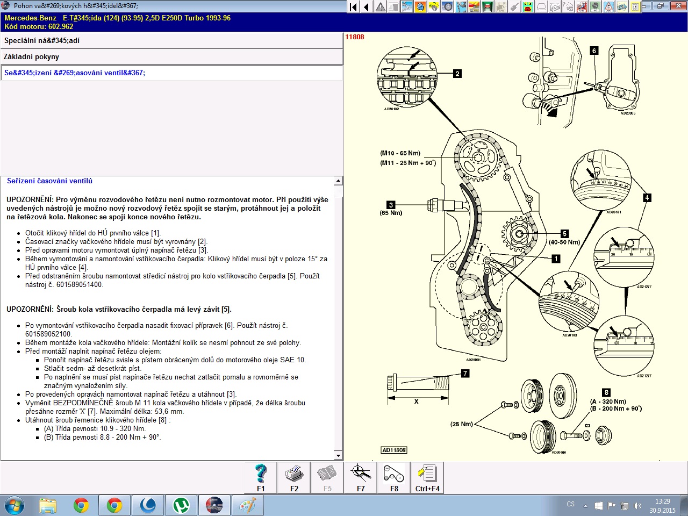This screenshot has width=688, height=516.
Task: Open the Windows Start menu
Action: [x=14, y=505]
